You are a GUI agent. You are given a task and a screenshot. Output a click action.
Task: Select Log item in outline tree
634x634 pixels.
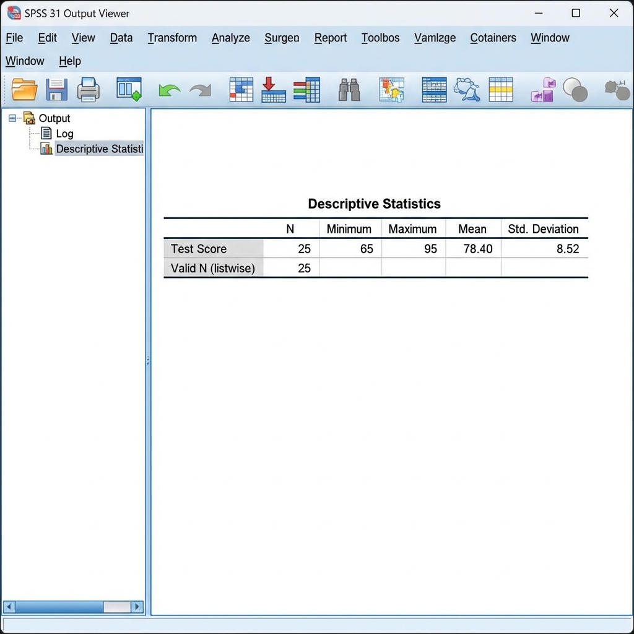64,134
